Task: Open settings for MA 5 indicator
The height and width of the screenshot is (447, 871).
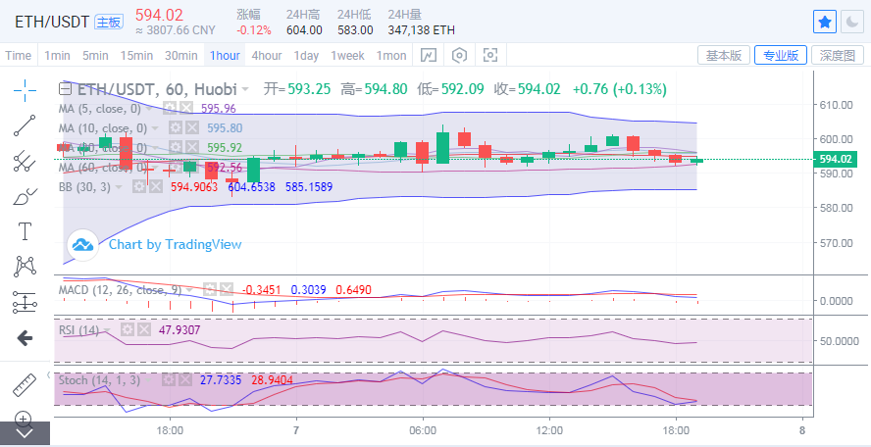Action: tap(171, 108)
